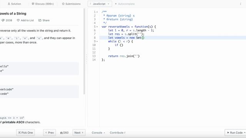Click inside if () parentheses on line 10
The image size is (246, 138).
click(x=121, y=45)
